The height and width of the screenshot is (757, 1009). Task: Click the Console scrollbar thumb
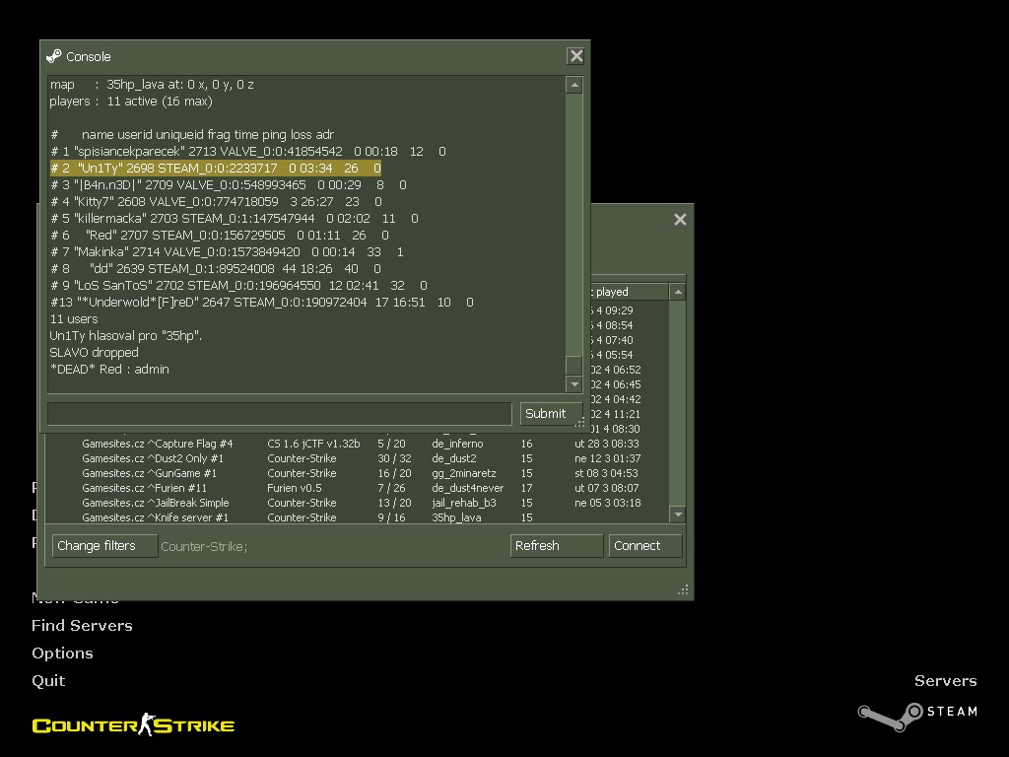pos(574,365)
